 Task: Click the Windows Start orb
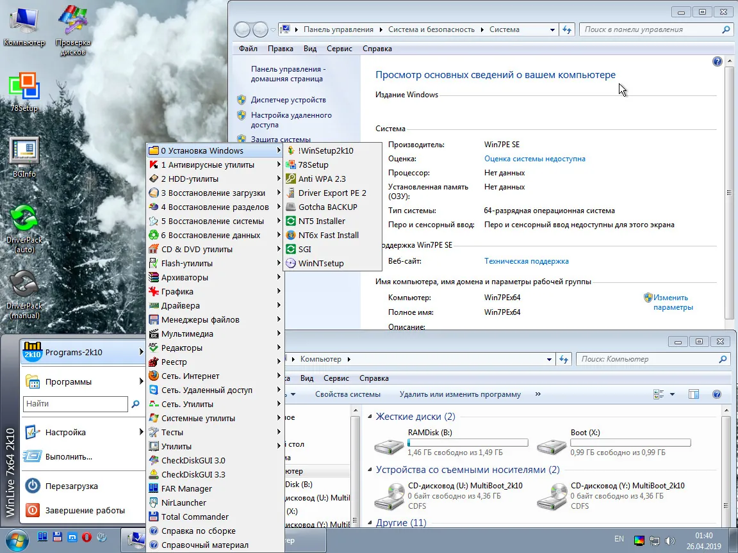coord(17,540)
